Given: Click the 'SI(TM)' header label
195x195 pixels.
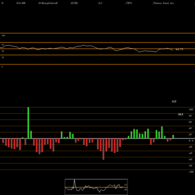Looking at the screenshot, I should tap(74, 3).
